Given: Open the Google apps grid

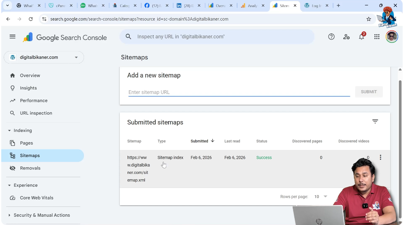Looking at the screenshot, I should [377, 37].
